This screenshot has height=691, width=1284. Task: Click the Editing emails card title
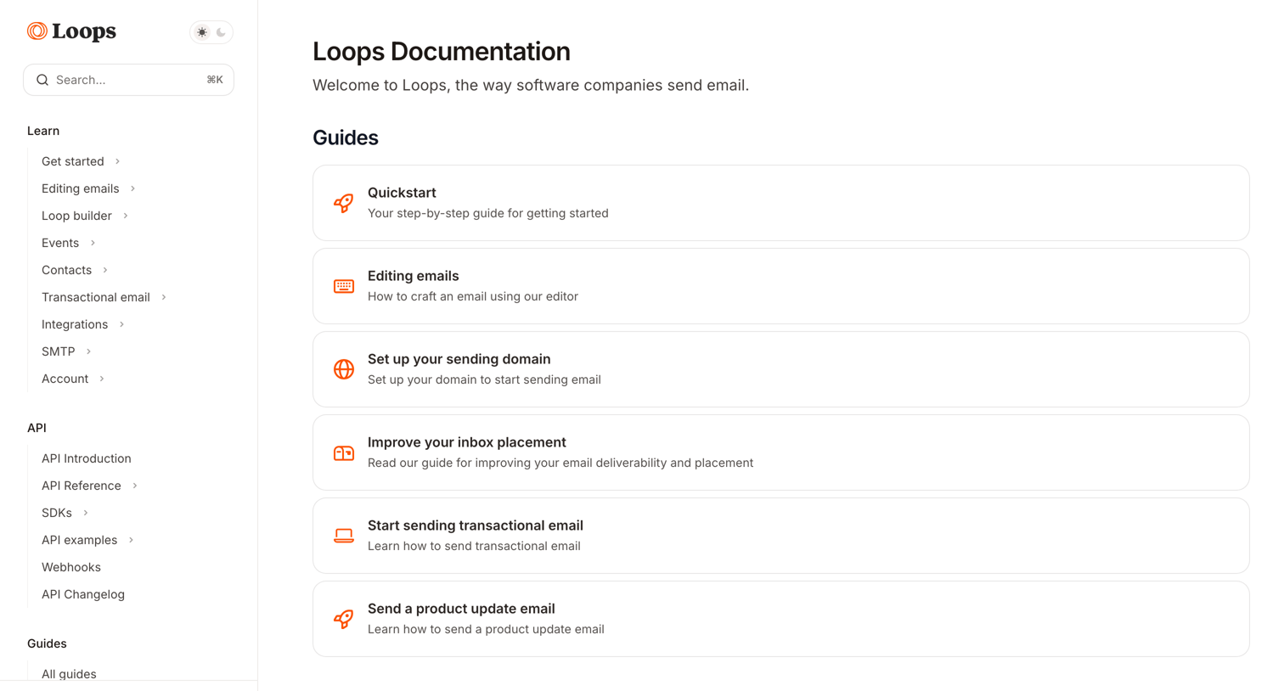click(414, 276)
